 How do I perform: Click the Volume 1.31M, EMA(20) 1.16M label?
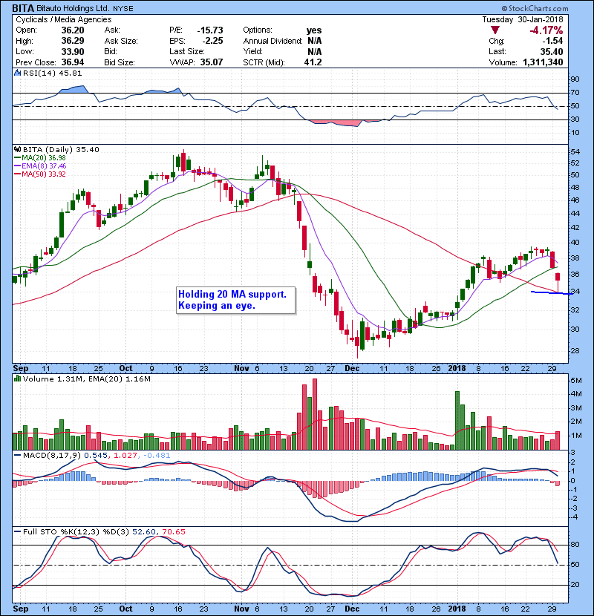[86, 379]
